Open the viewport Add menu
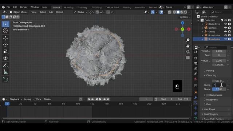The height and width of the screenshot is (131, 233). [x=51, y=12]
